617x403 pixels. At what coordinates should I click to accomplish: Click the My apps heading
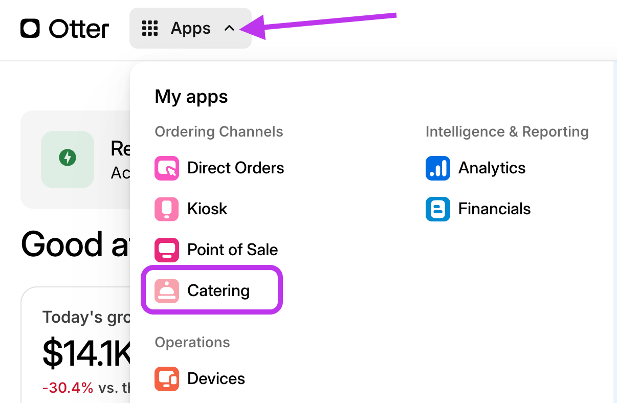(x=191, y=97)
